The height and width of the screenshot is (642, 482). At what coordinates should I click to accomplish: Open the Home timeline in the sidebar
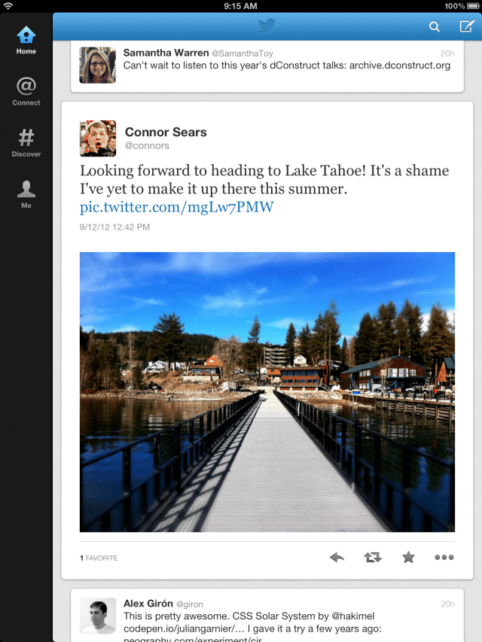coord(26,36)
